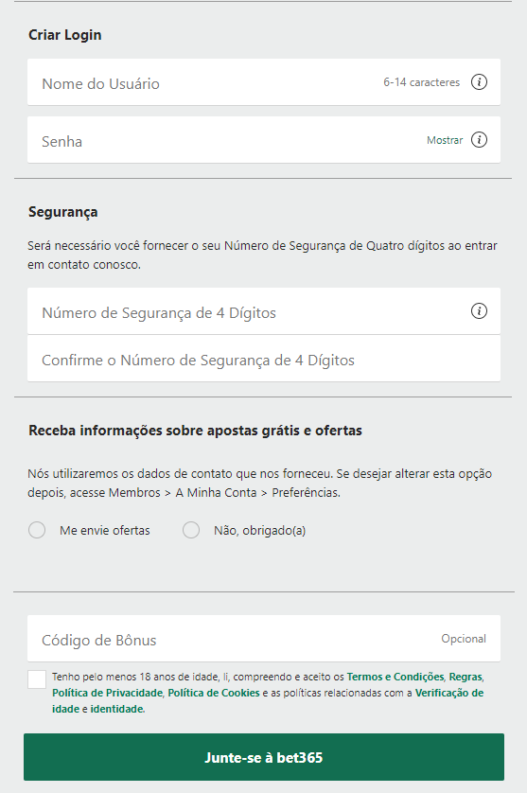The height and width of the screenshot is (793, 527).
Task: Click the 'Me envie ofertas' label text
Action: 105,531
